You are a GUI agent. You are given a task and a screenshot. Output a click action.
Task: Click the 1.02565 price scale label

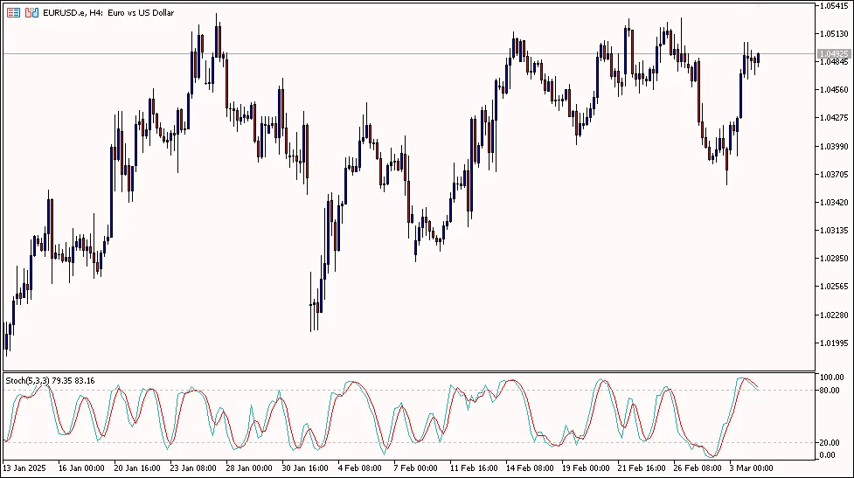tap(834, 287)
